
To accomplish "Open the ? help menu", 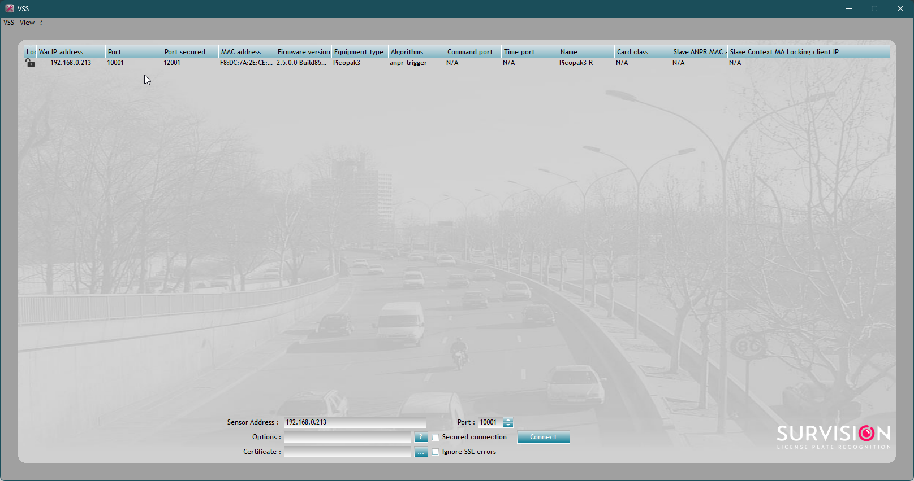I will click(x=41, y=23).
